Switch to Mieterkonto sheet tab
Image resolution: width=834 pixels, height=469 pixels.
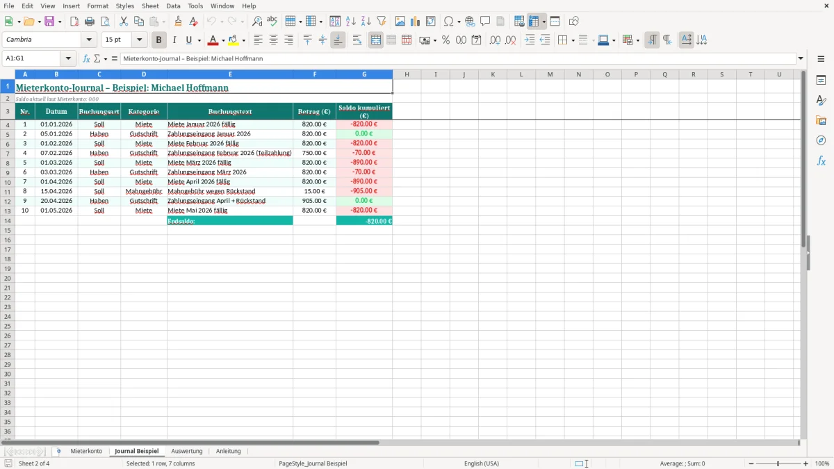coord(86,452)
